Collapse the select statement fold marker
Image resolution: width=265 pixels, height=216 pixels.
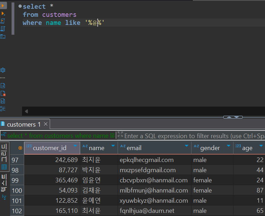tap(20, 6)
